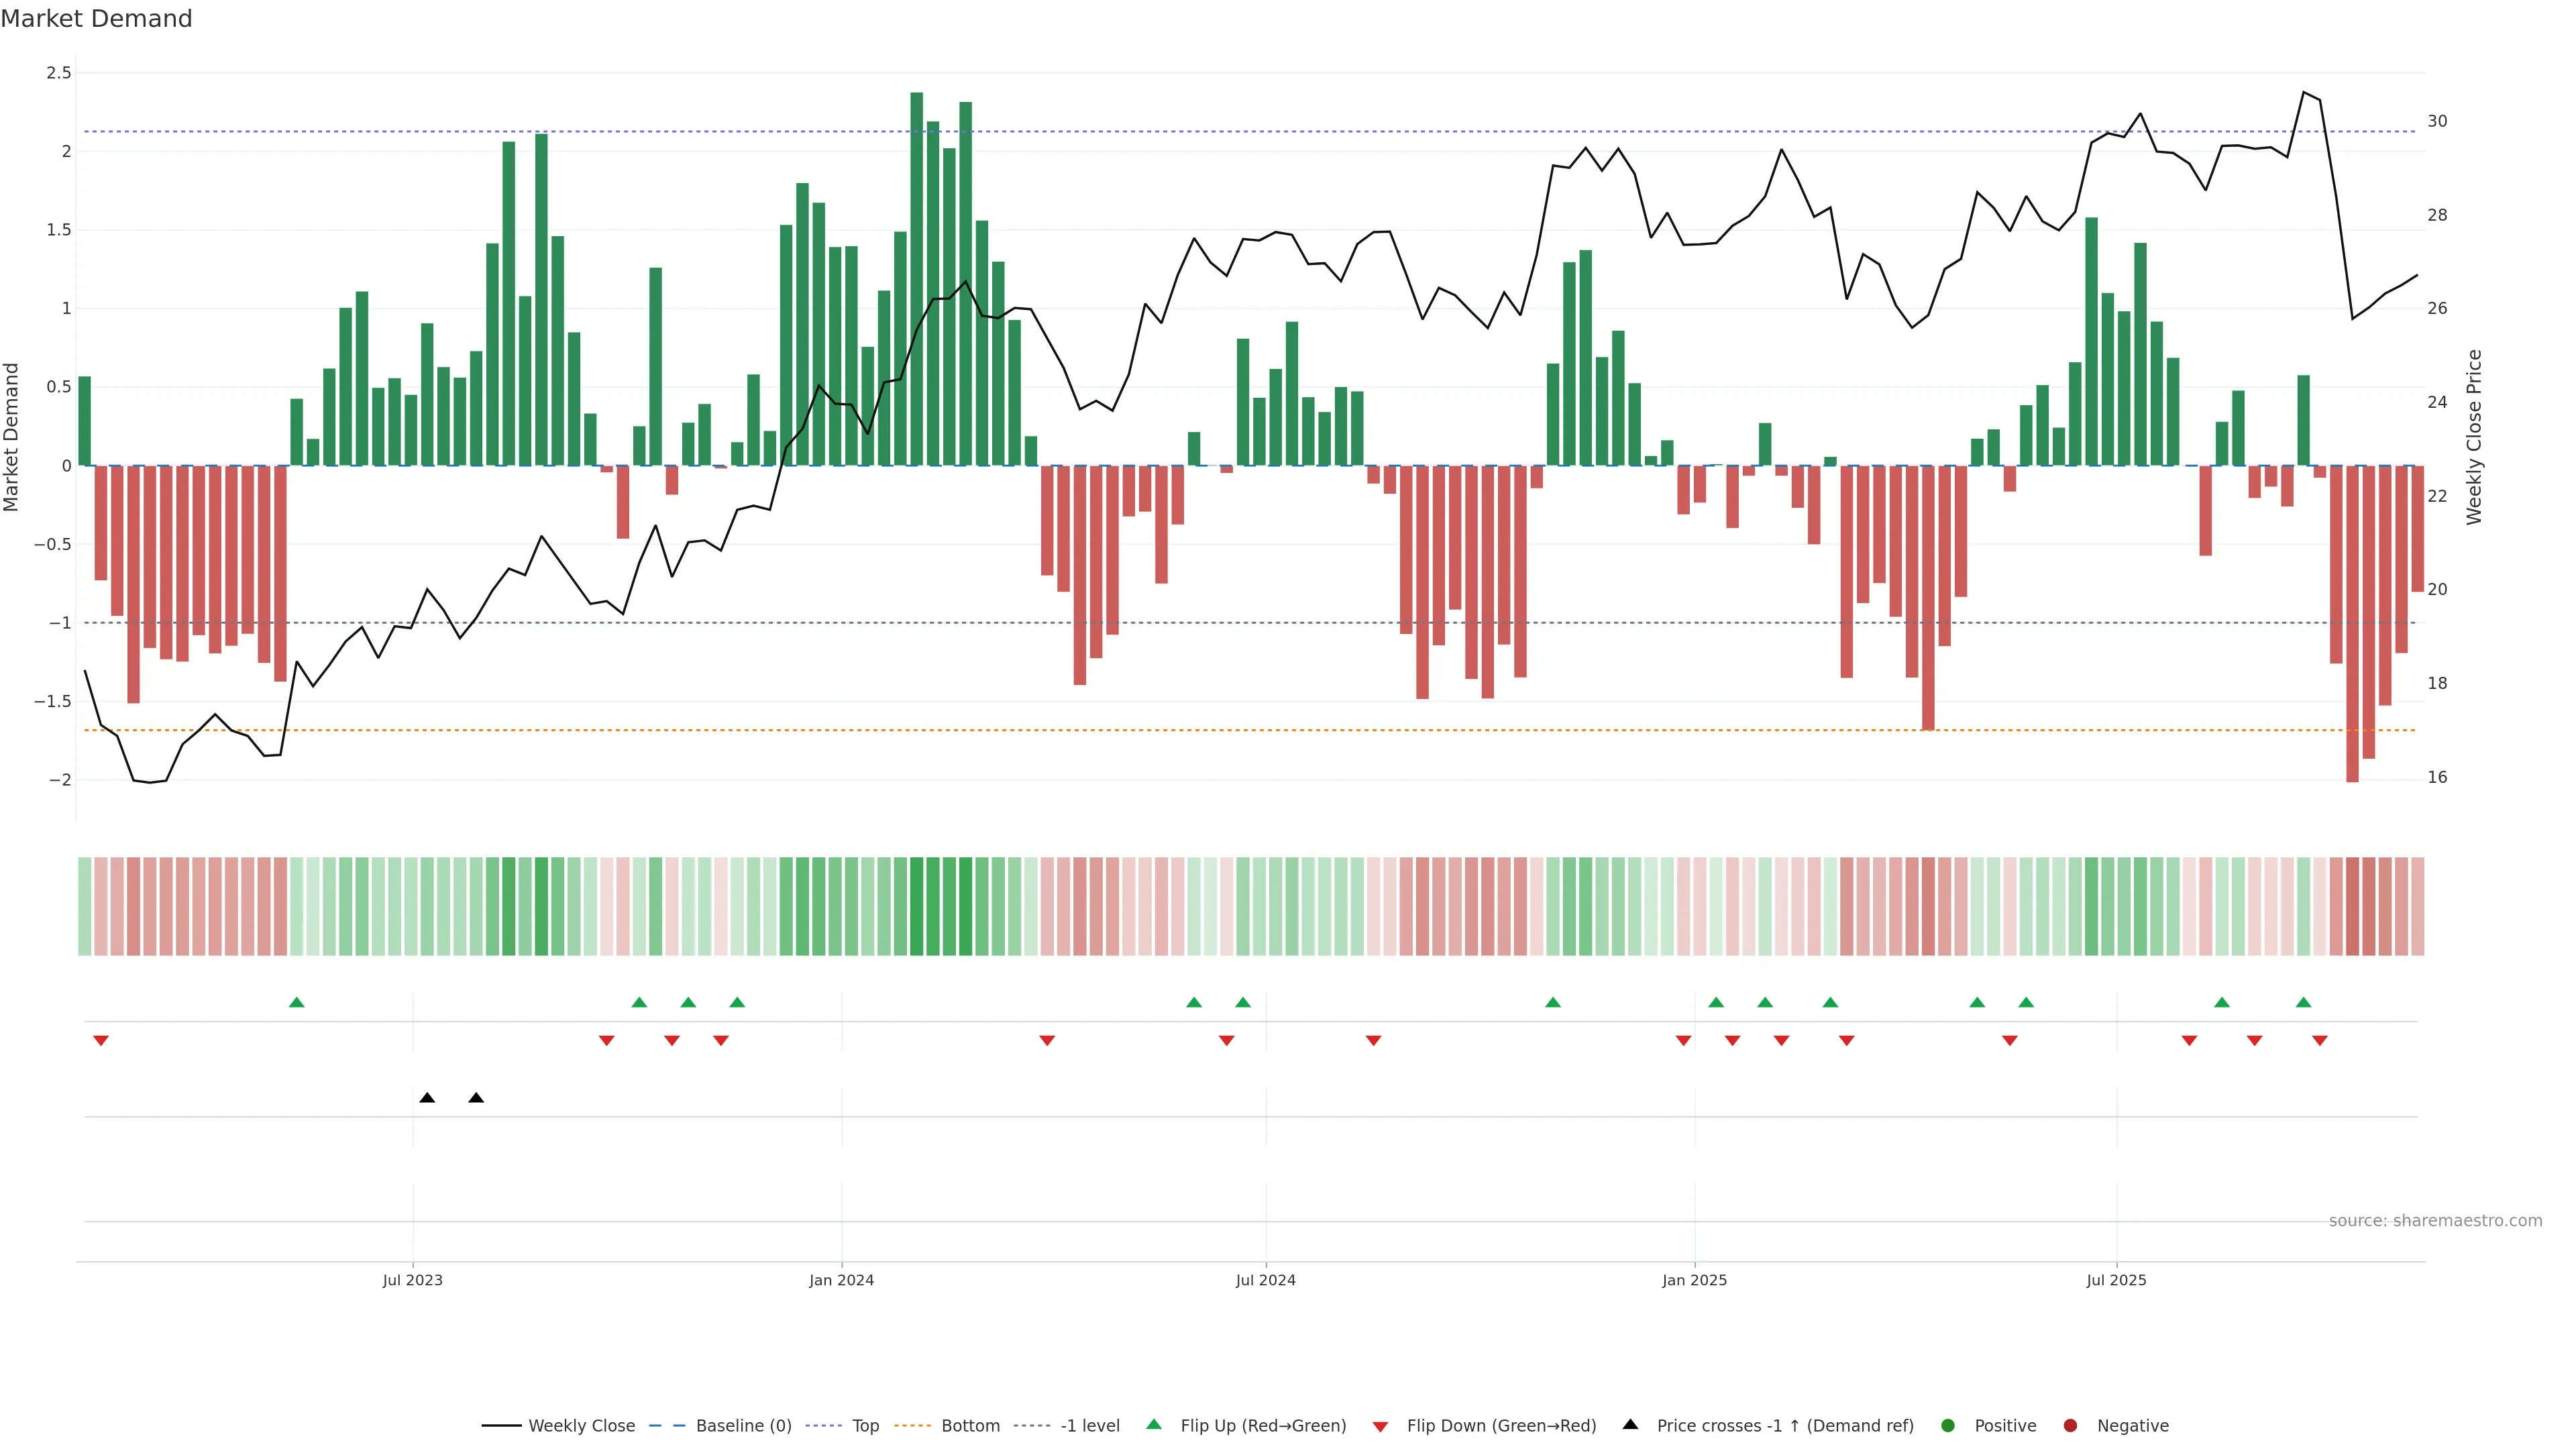Click the Jan 2024 x-axis label
2576x1449 pixels.
click(x=841, y=1280)
